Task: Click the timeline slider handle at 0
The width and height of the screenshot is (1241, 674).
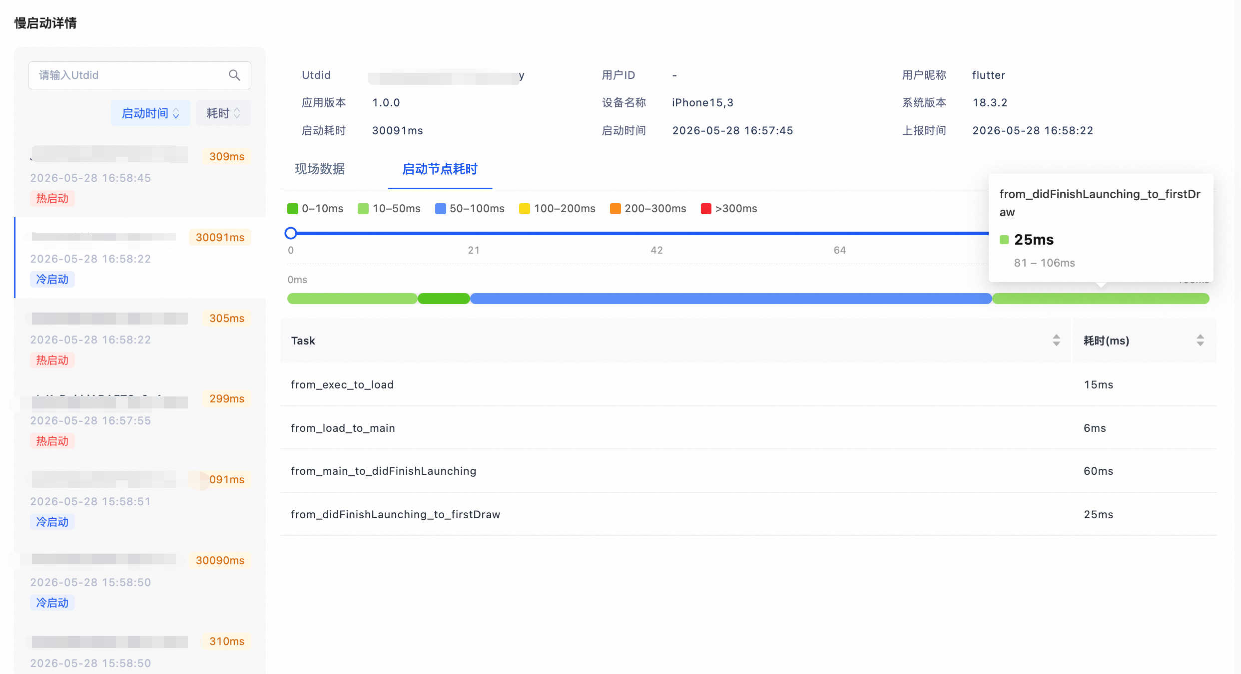Action: click(x=291, y=233)
